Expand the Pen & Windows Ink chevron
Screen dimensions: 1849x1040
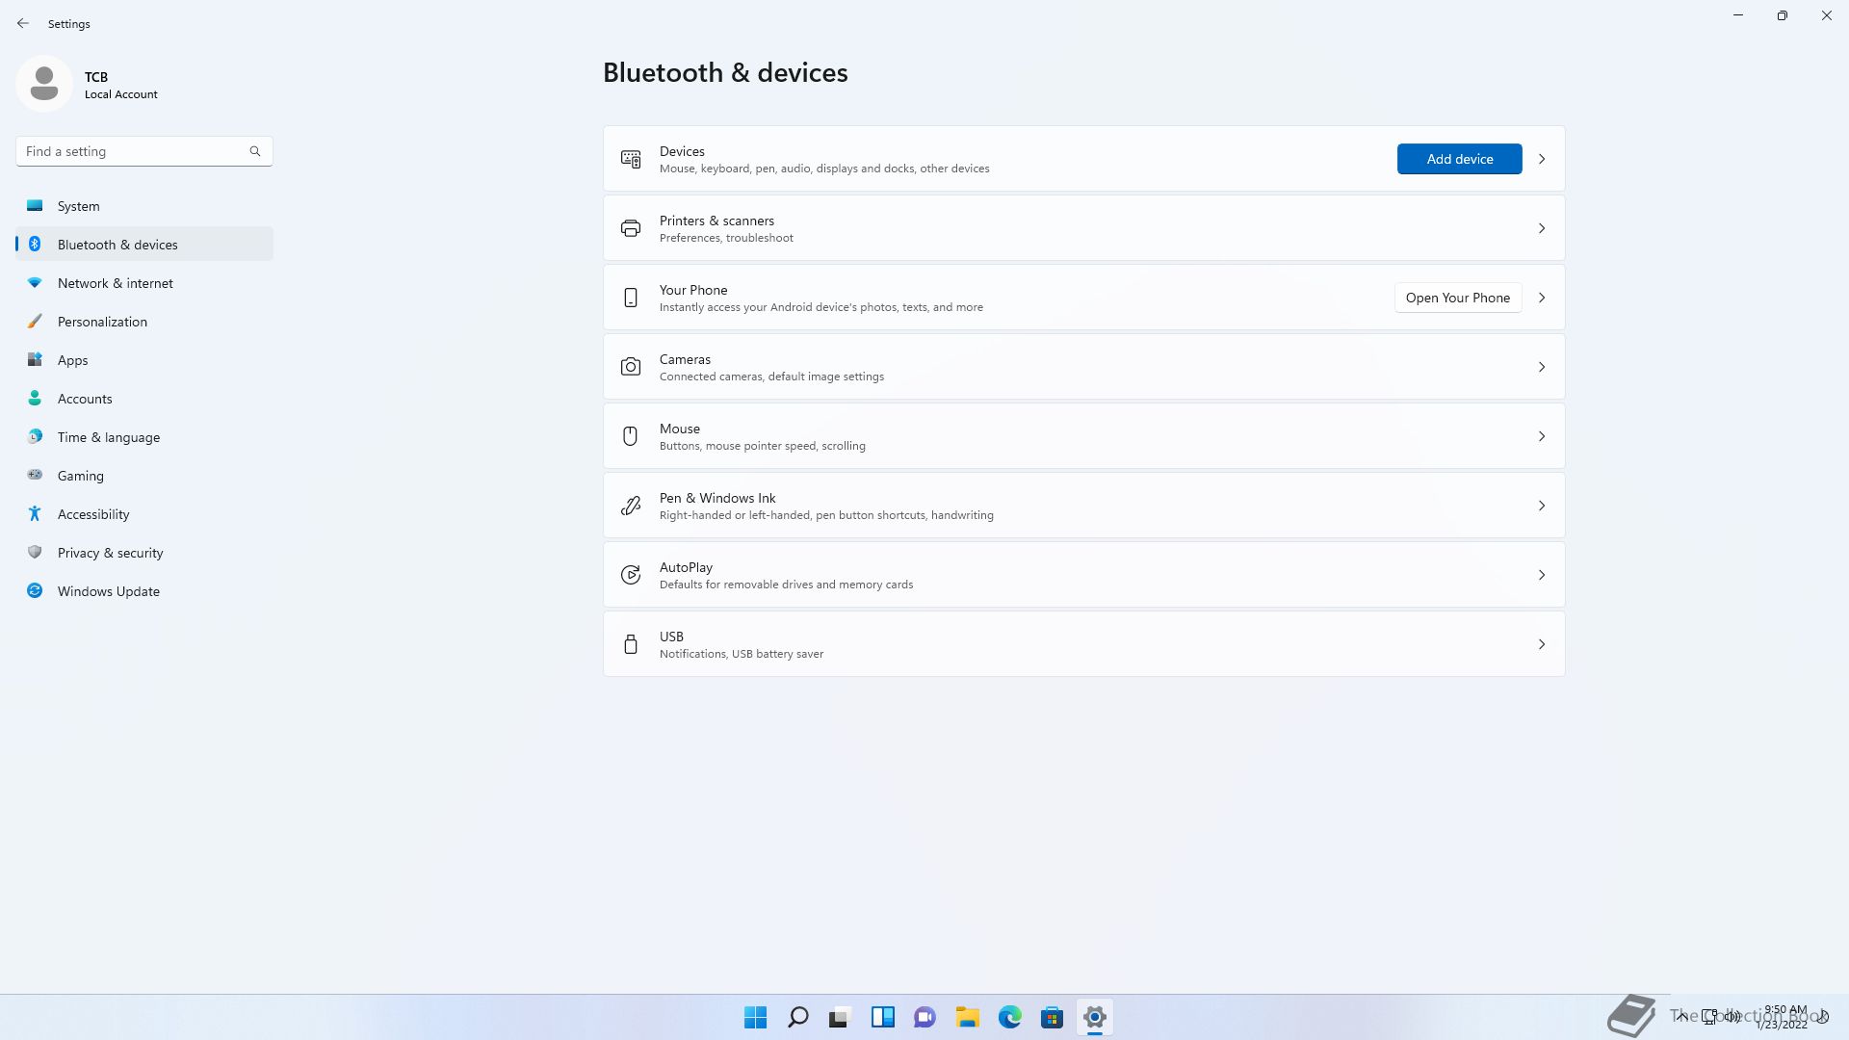[x=1542, y=506]
